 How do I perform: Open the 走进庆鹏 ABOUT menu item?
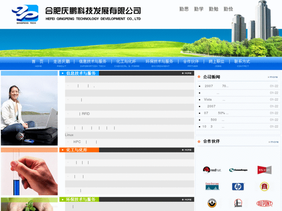coord(62,63)
